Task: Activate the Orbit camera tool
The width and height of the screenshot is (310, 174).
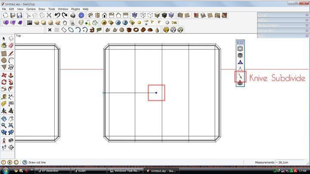Action: (4, 118)
